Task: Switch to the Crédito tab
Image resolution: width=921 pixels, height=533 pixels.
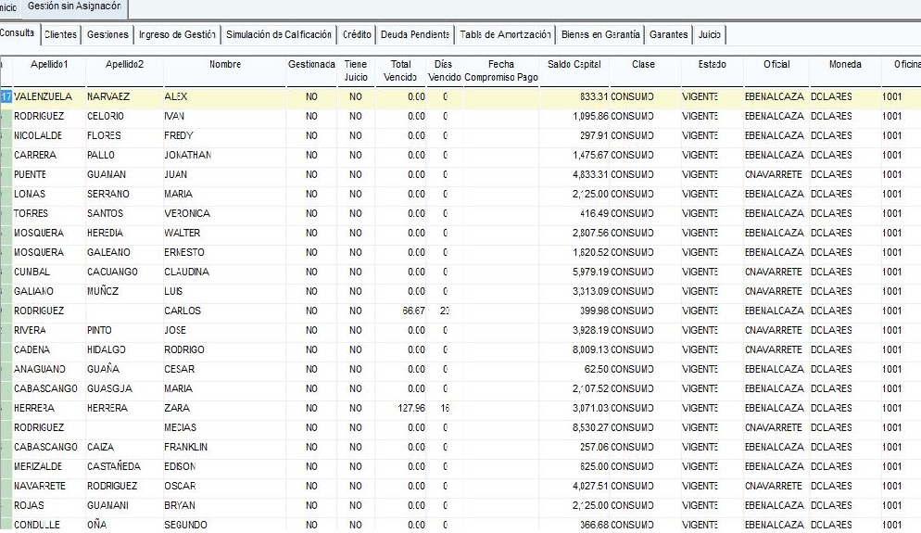Action: 357,34
